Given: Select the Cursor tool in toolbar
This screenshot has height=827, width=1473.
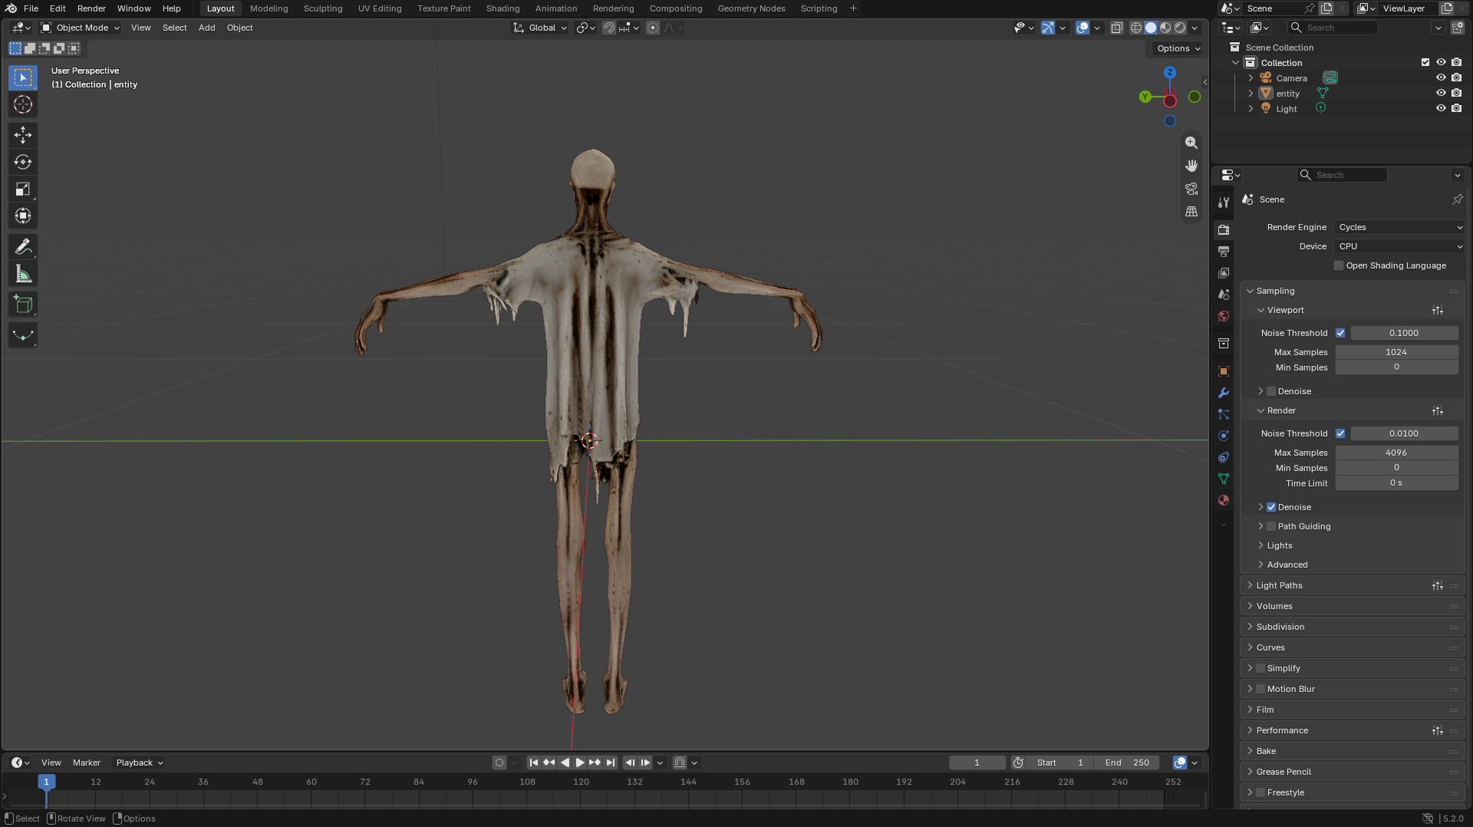Looking at the screenshot, I should pos(23,104).
